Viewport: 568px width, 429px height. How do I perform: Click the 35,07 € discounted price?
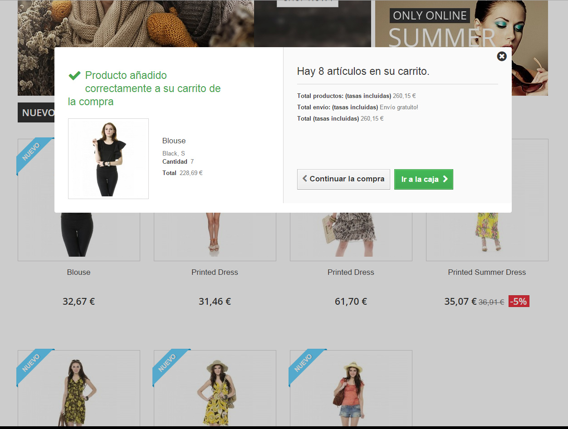click(x=460, y=301)
